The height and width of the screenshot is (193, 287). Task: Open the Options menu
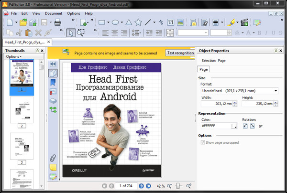(73, 13)
